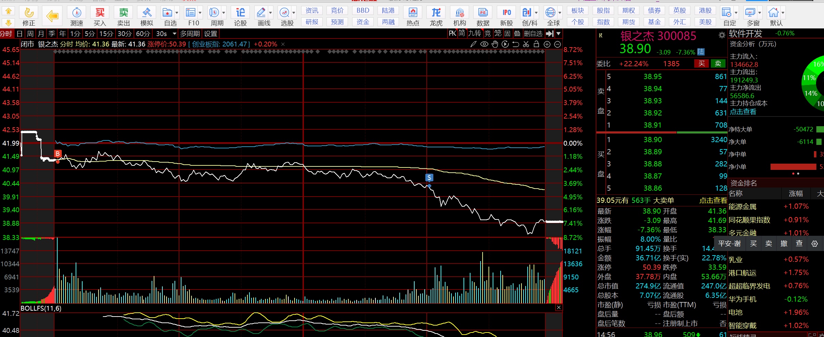The width and height of the screenshot is (824, 337).
Task: Click the 港股 Hong Kong stocks button
Action: pos(705,10)
